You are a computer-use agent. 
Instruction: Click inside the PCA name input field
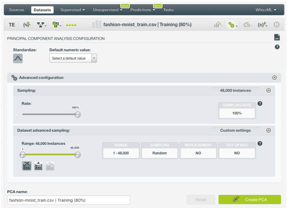[x=69, y=199]
